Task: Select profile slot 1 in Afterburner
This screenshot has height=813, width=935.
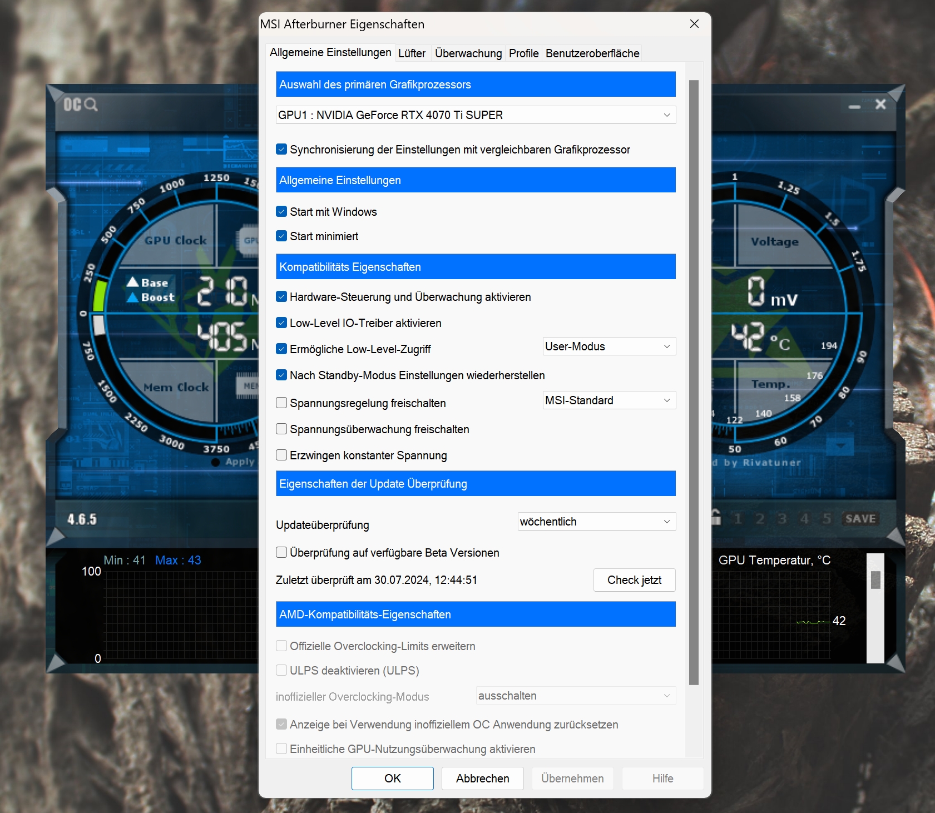Action: tap(738, 519)
